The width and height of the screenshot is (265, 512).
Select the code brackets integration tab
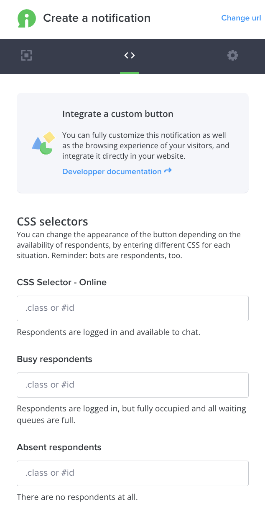point(130,56)
